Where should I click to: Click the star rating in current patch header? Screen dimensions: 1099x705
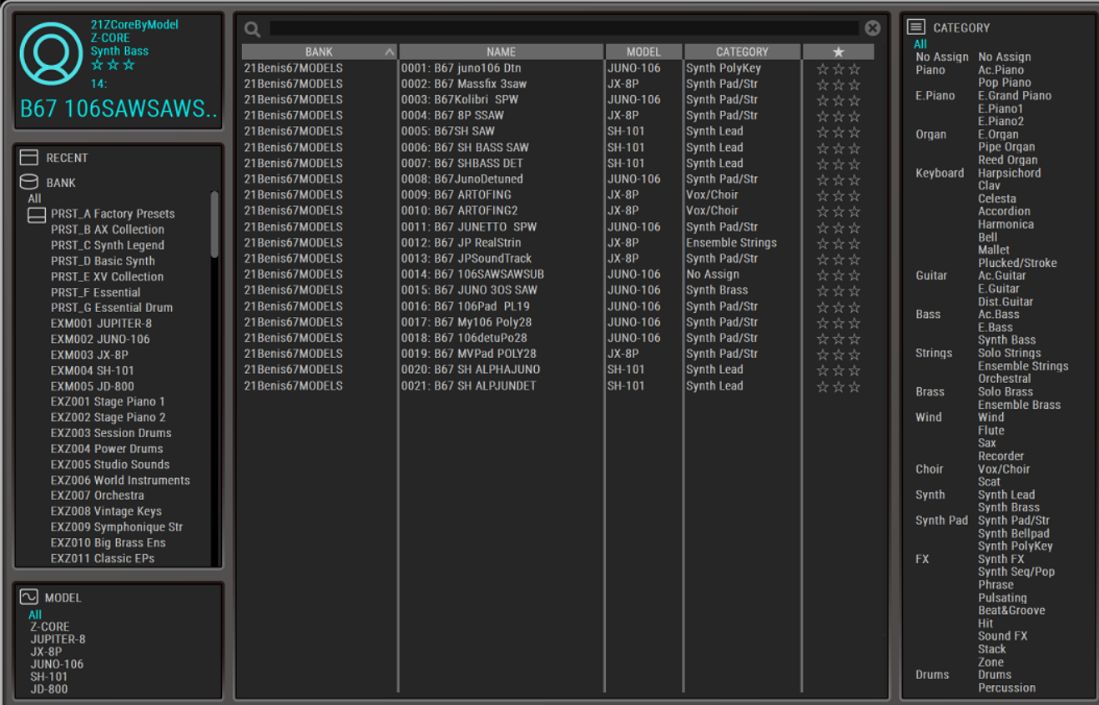pyautogui.click(x=113, y=65)
